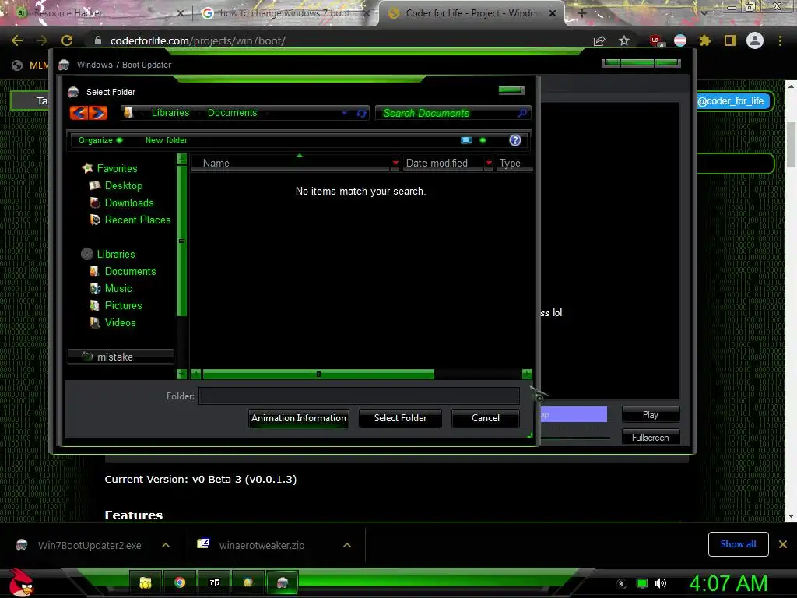The width and height of the screenshot is (797, 598).
Task: Open Name column filter dropdown
Action: click(x=395, y=164)
